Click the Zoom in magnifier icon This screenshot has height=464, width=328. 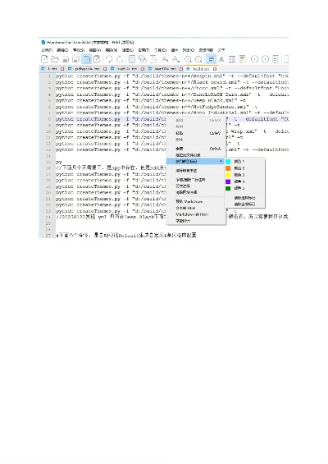pyautogui.click(x=188, y=59)
